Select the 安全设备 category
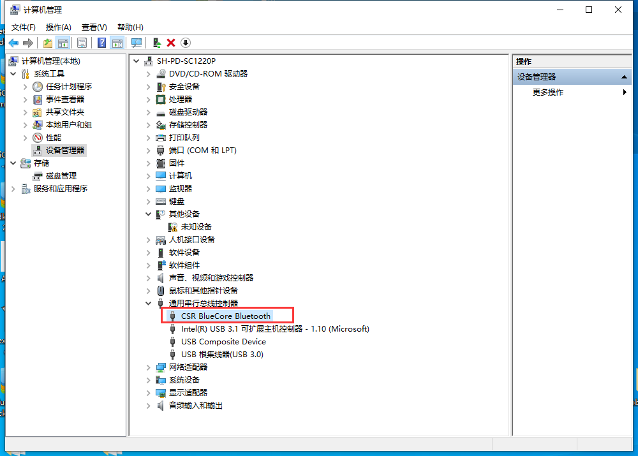Image resolution: width=638 pixels, height=456 pixels. tap(184, 87)
